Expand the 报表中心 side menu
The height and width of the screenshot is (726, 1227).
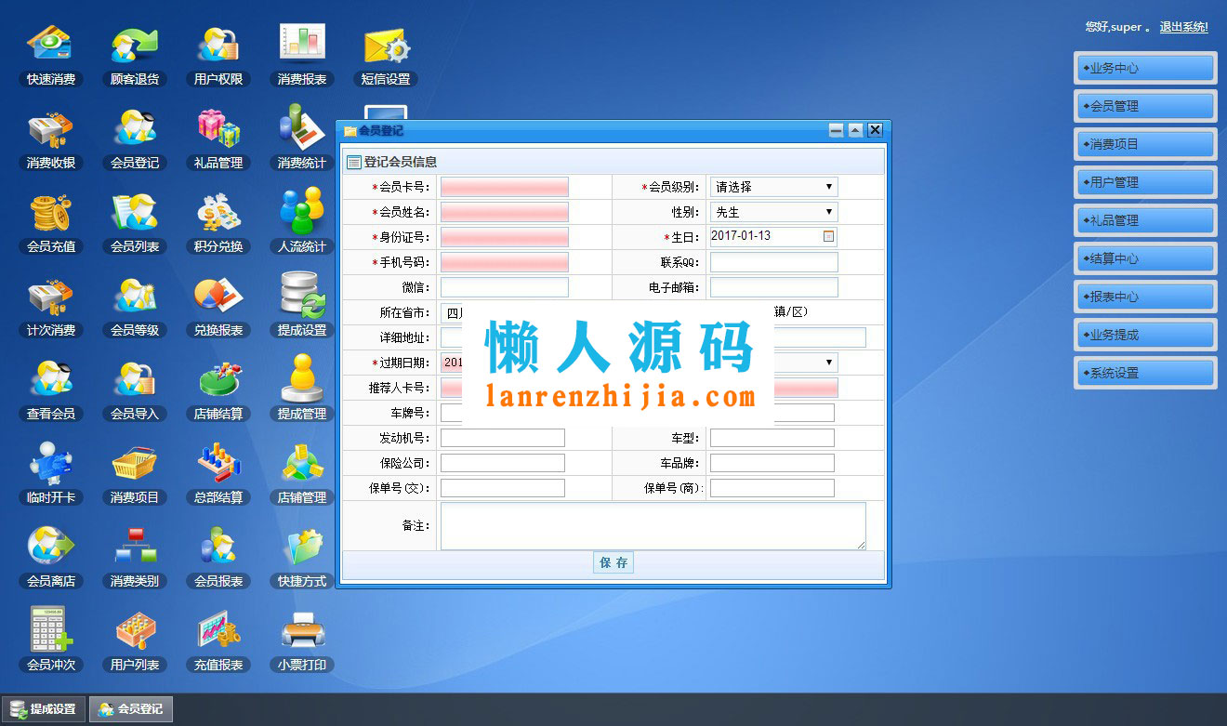(1145, 297)
